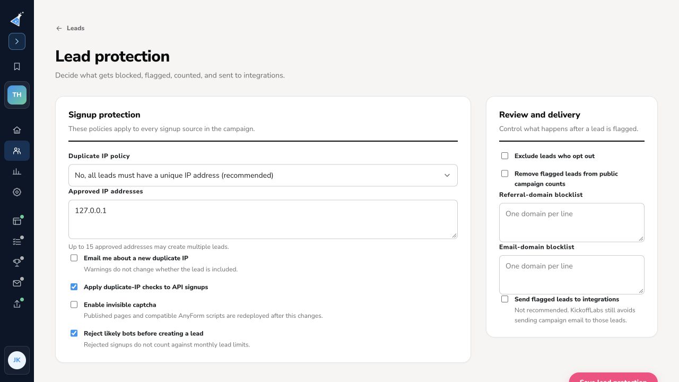This screenshot has width=679, height=382.
Task: Click the Email-domain blocklist text area
Action: click(x=572, y=275)
